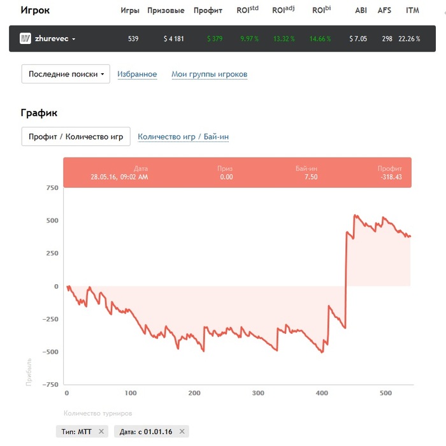Click the AFS column header

click(385, 11)
